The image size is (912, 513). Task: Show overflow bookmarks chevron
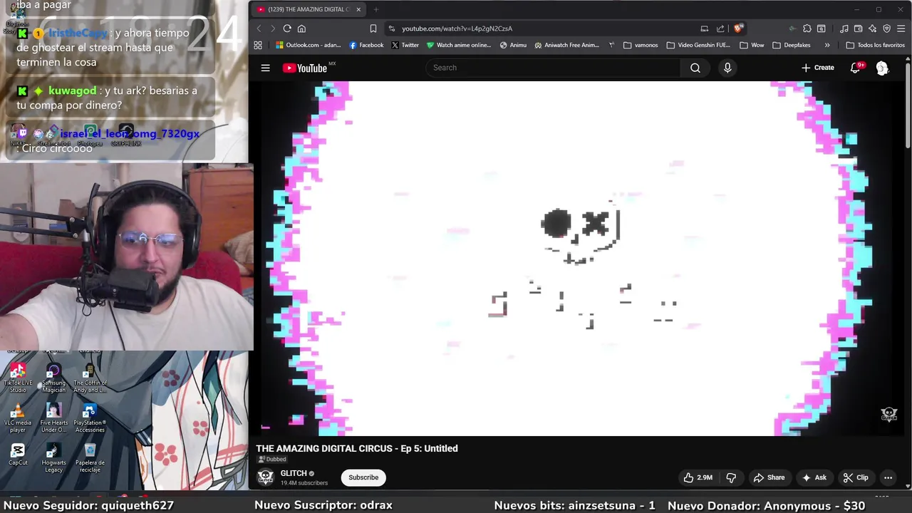[x=827, y=45]
